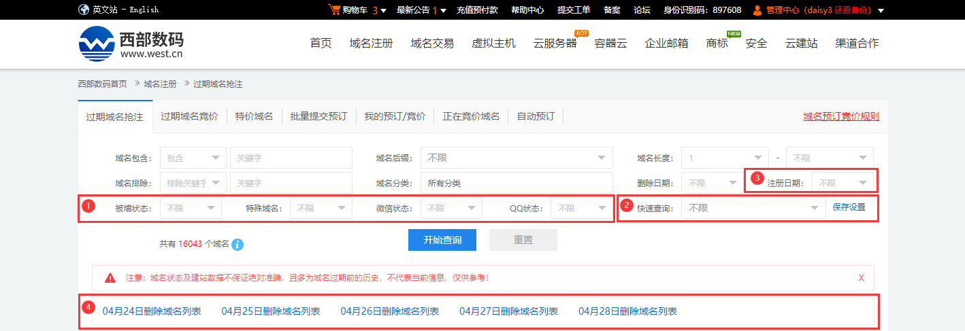This screenshot has height=331, width=965.
Task: Click the blue info icon beside domain count
Action: point(238,244)
